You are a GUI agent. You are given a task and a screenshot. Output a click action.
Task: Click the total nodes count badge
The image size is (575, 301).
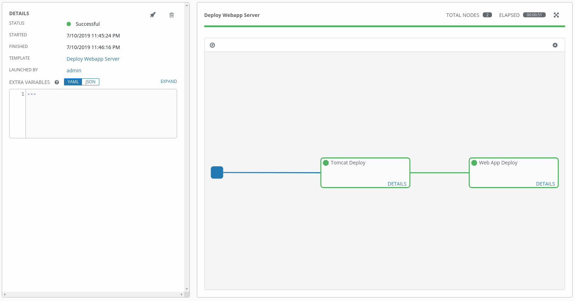pos(487,15)
